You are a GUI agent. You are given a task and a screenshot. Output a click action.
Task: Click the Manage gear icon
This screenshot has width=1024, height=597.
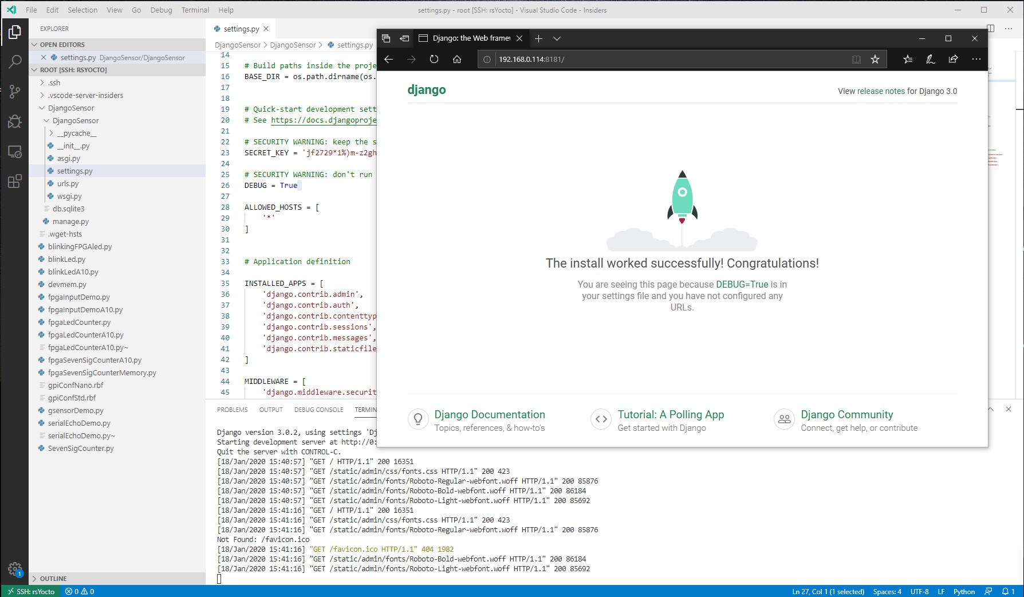15,568
